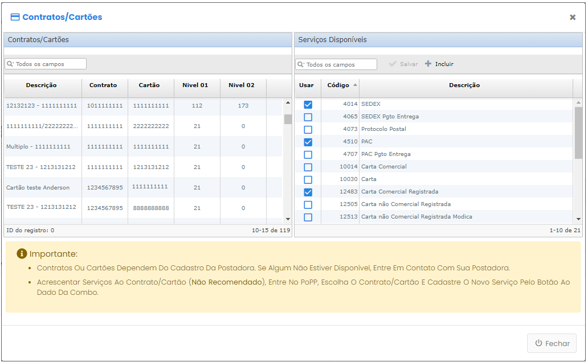
Task: Click Nivel 01 value '112'
Action: click(197, 106)
